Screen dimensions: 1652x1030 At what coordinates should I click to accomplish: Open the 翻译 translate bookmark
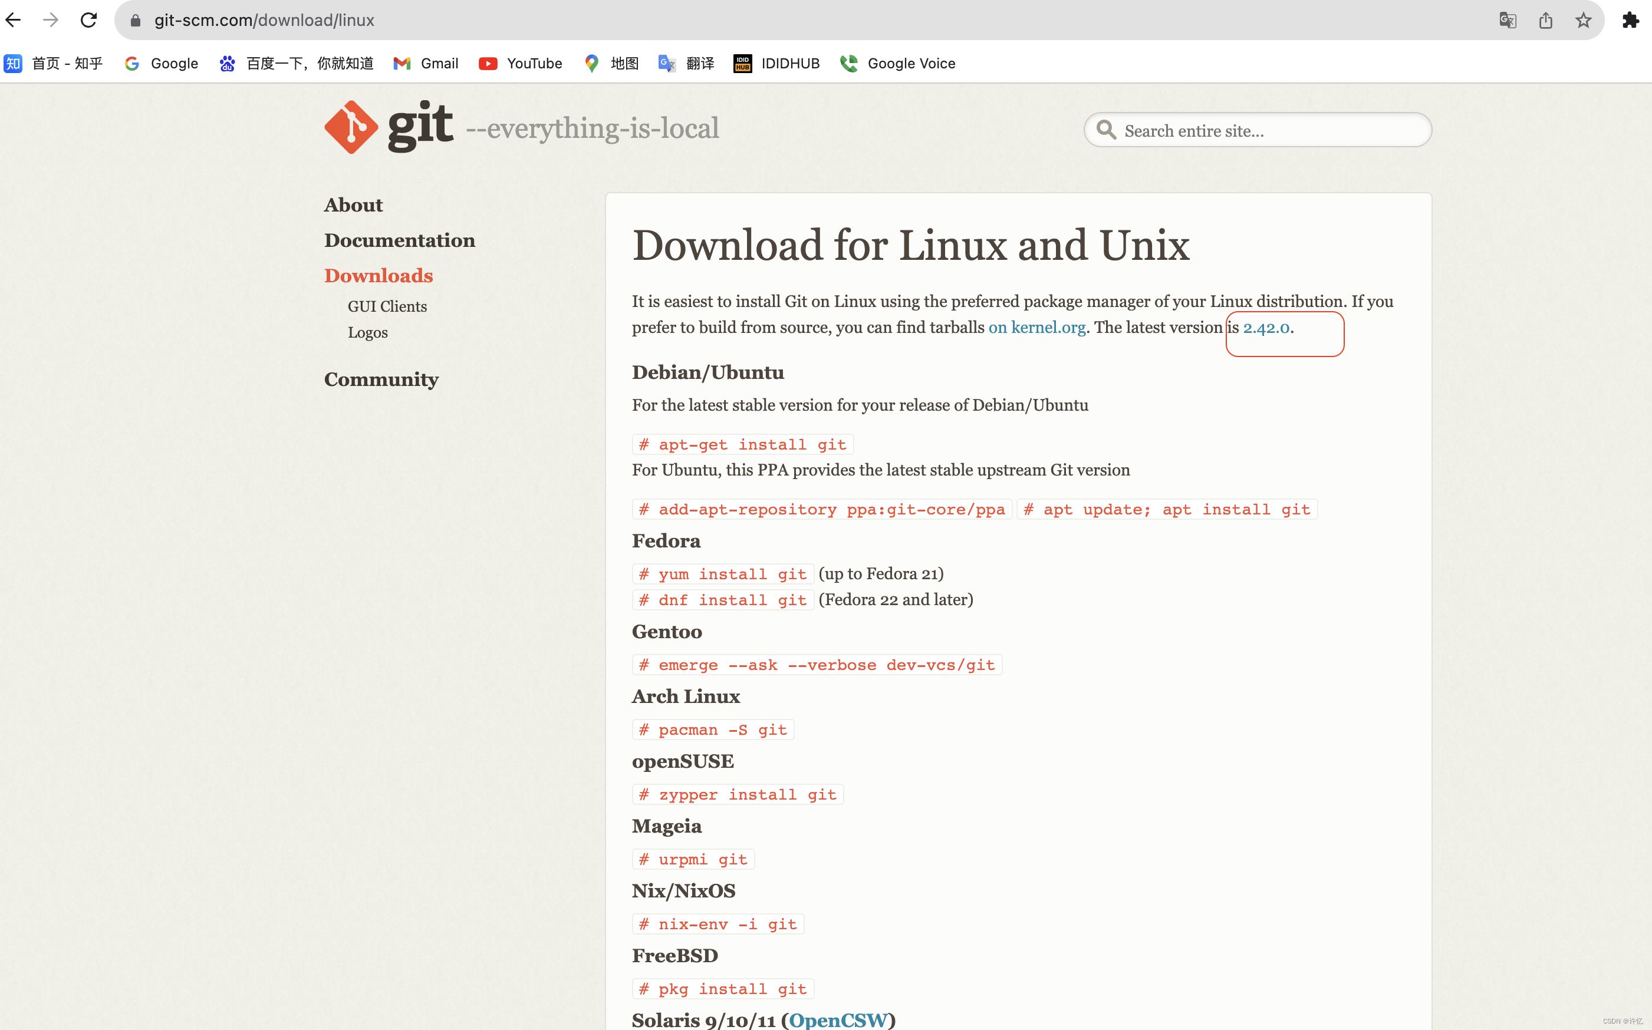pyautogui.click(x=686, y=64)
